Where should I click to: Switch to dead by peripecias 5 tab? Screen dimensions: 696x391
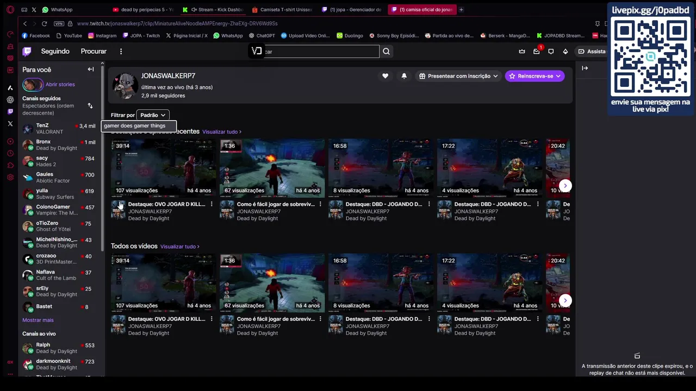(144, 9)
